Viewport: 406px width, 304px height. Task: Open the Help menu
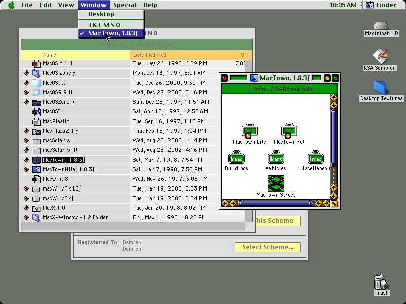pyautogui.click(x=150, y=5)
